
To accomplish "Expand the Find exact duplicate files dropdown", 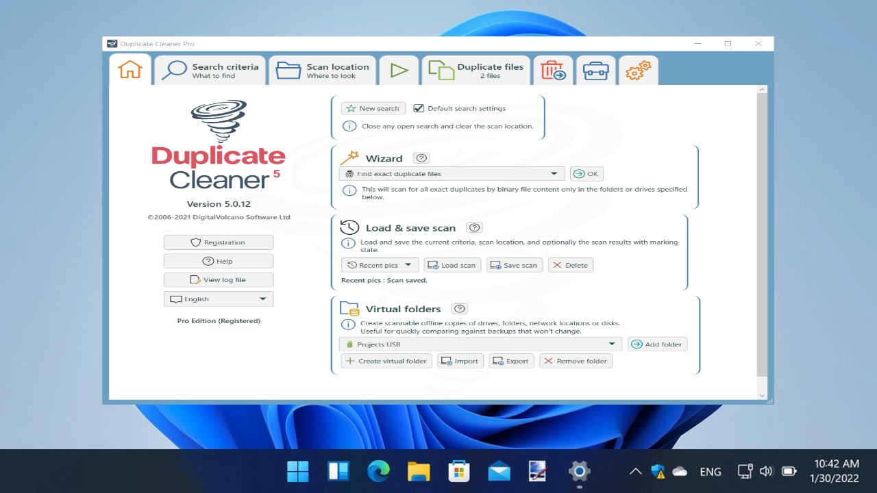I will (452, 174).
